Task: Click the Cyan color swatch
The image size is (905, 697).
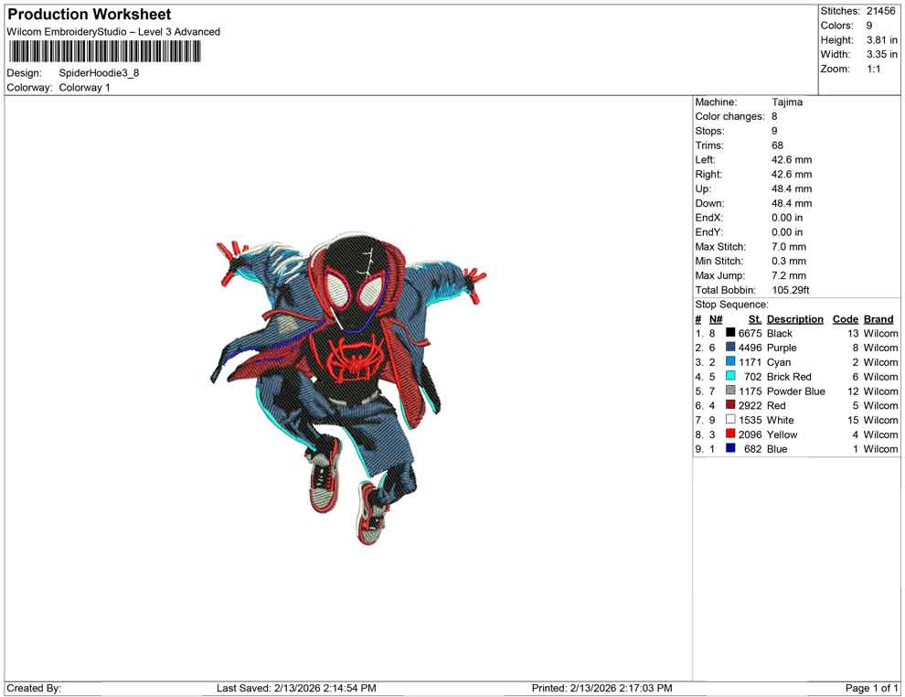Action: 729,362
